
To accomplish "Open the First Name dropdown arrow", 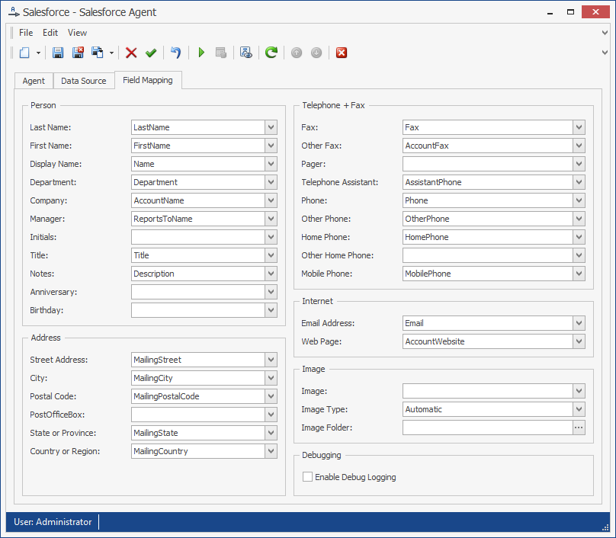I will (x=271, y=146).
